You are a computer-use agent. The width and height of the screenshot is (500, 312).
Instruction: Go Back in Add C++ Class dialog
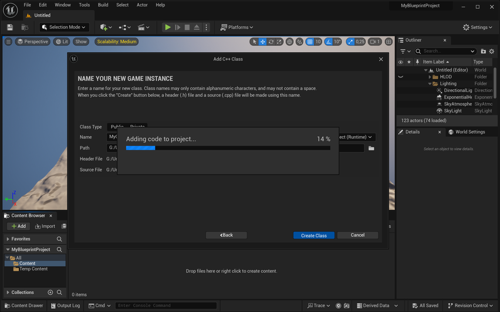(x=227, y=235)
